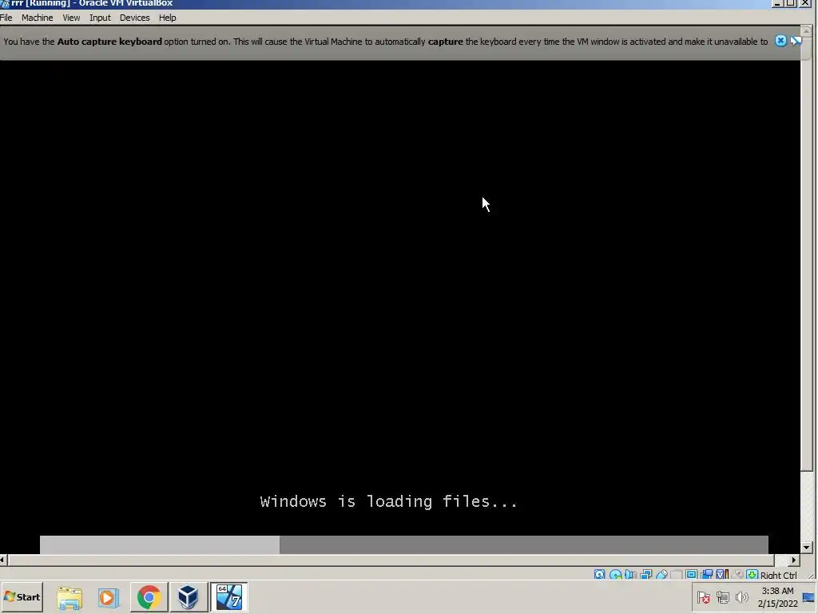
Task: Open the Devices menu
Action: 134,18
